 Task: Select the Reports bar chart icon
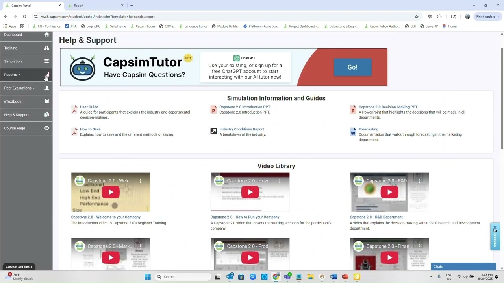pyautogui.click(x=47, y=75)
